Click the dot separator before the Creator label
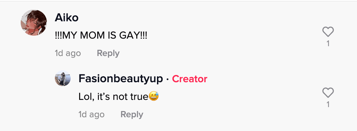Image resolution: width=357 pixels, height=131 pixels. 167,79
